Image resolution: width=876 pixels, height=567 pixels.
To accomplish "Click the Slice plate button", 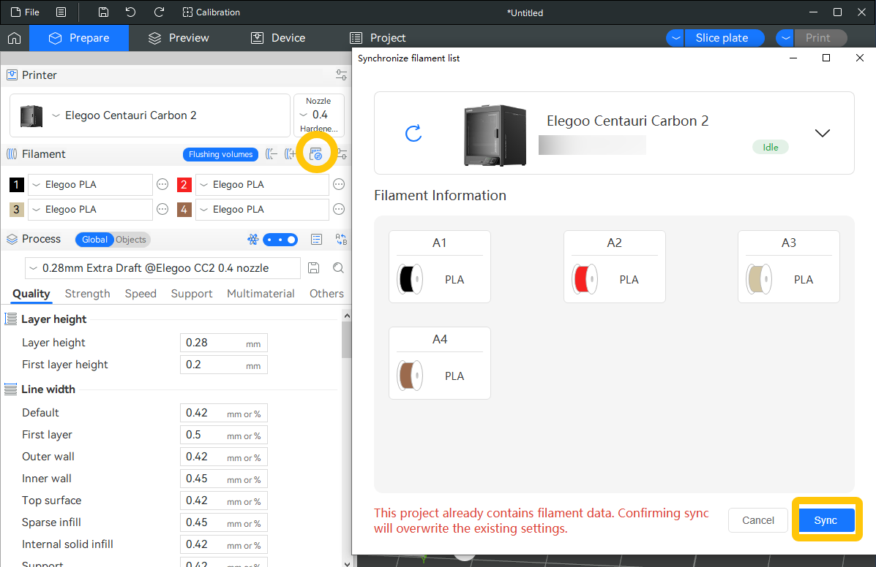I will (x=724, y=38).
